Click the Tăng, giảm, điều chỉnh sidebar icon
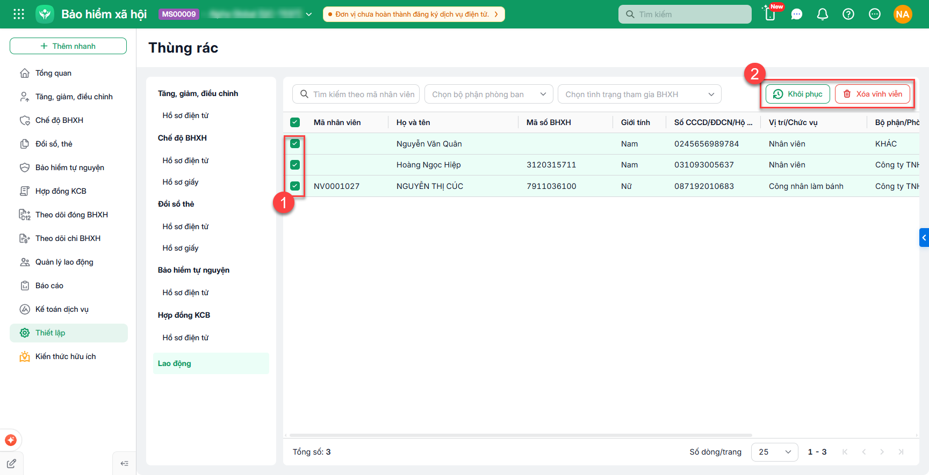Screen dimensions: 929x475 (25, 97)
